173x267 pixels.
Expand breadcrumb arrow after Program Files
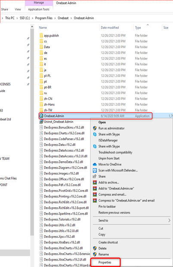pyautogui.click(x=55, y=18)
